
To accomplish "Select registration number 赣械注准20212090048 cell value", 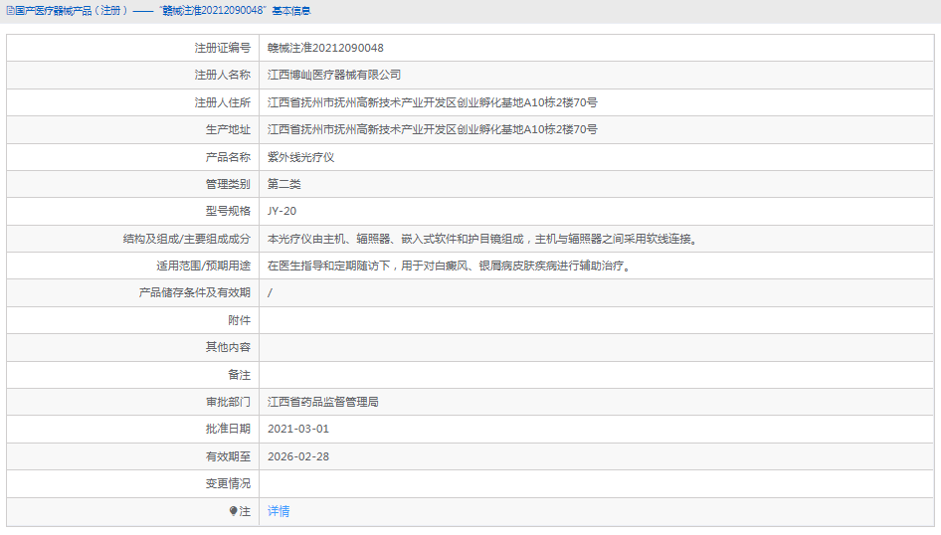I will [325, 48].
